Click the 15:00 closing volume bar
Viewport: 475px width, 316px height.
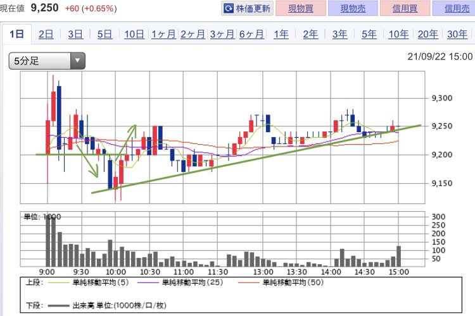click(x=398, y=256)
